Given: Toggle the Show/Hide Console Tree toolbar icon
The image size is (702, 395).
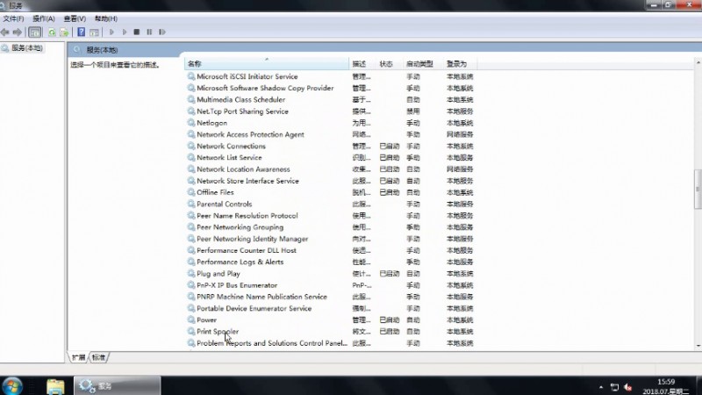Looking at the screenshot, I should pyautogui.click(x=34, y=32).
